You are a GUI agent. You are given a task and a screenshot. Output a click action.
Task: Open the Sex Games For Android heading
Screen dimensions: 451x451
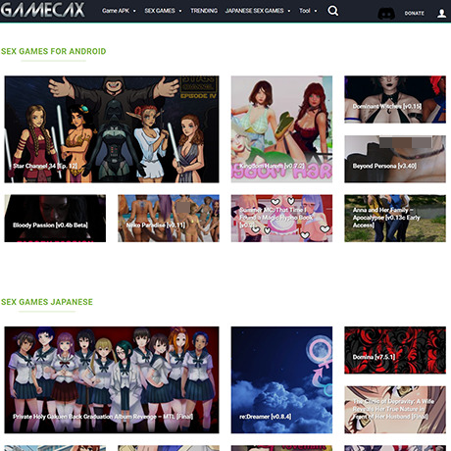click(54, 51)
